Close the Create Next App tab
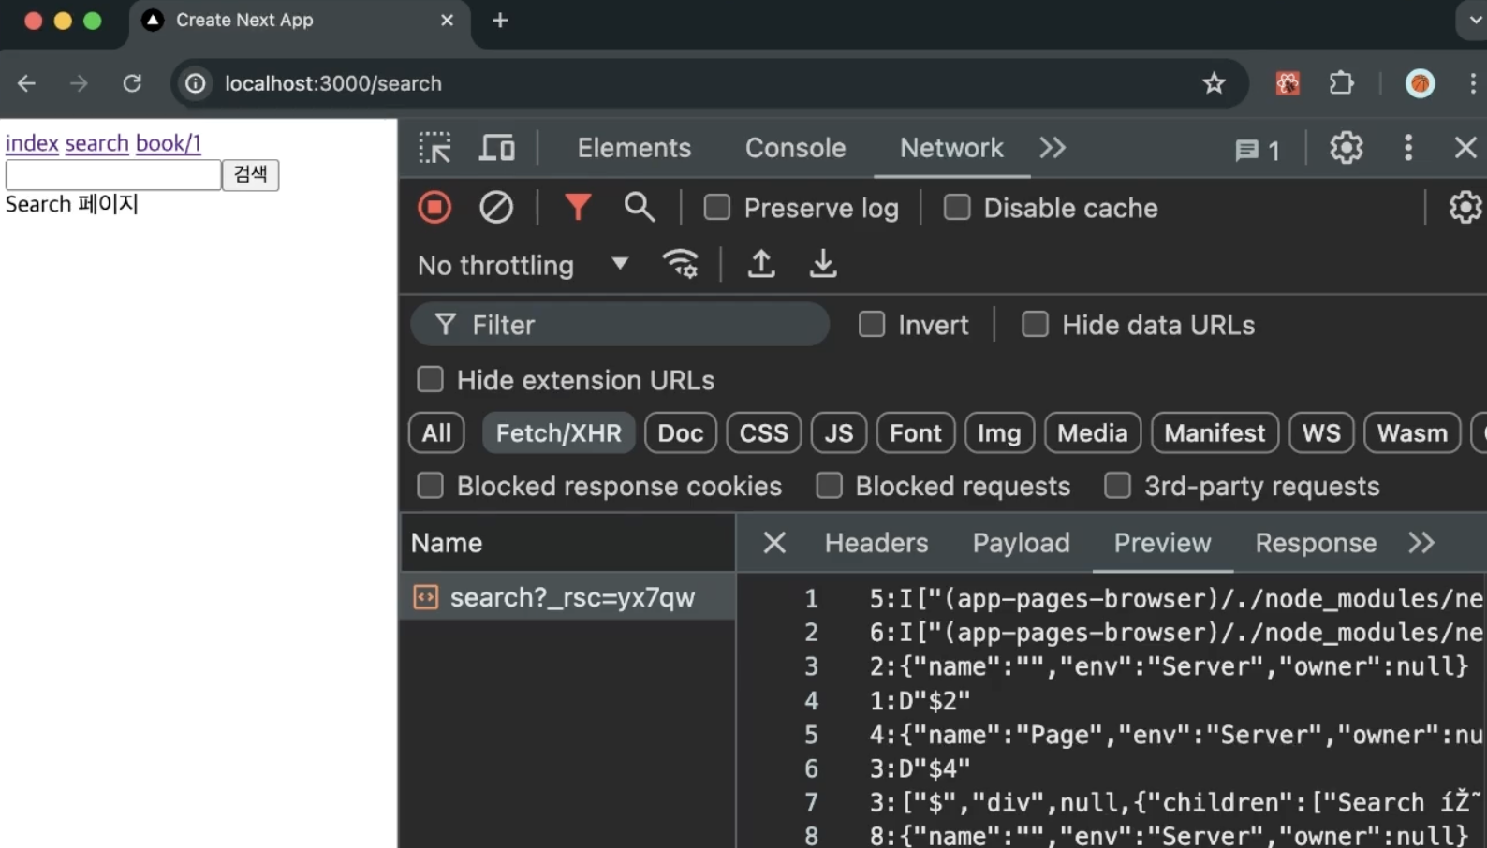 point(448,21)
